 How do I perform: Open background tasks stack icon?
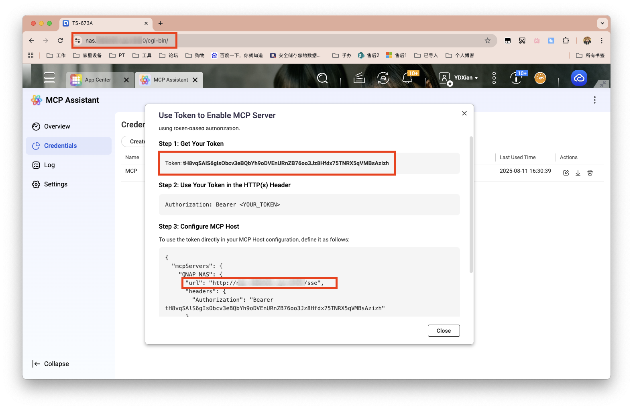pos(359,78)
